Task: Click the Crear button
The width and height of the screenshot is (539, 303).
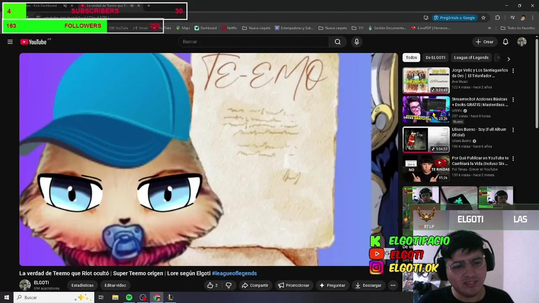Action: coord(484,42)
